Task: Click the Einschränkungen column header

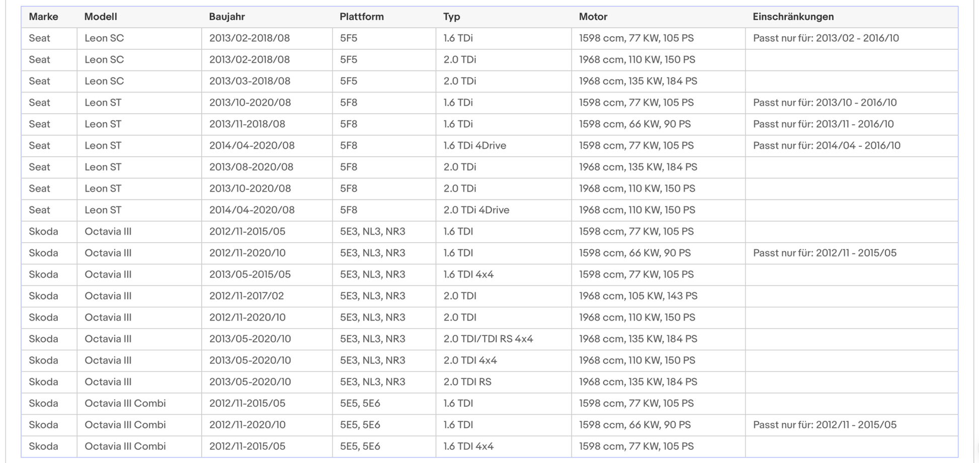Action: pyautogui.click(x=793, y=17)
